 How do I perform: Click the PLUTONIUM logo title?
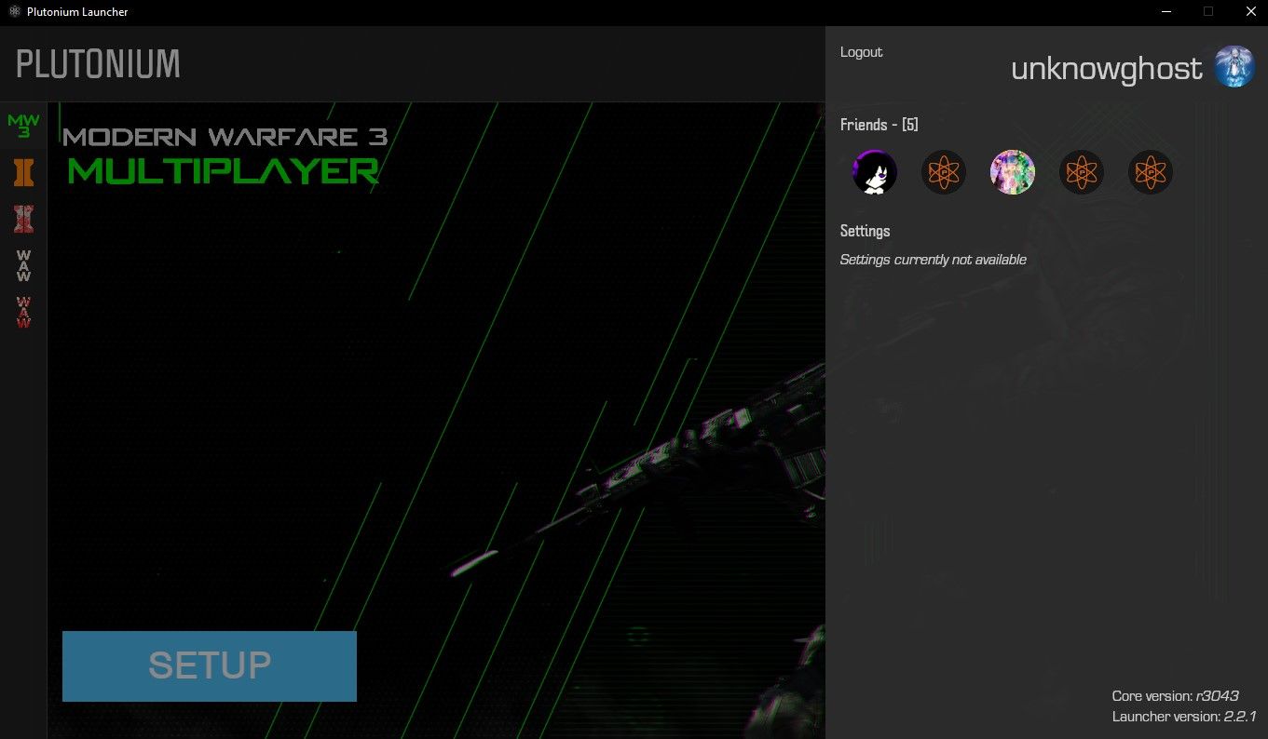click(x=98, y=64)
